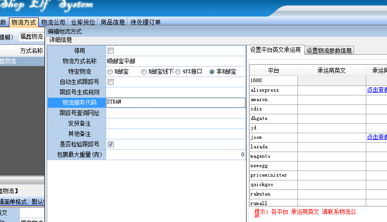Go to the 商品信息 tab
Image resolution: width=387 pixels, height=222 pixels.
[113, 22]
